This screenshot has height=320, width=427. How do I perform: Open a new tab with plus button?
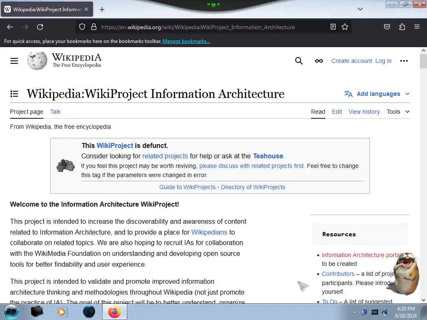point(102,10)
